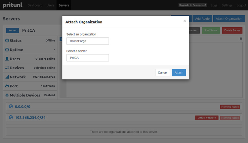Viewport: 248px width, 143px height.
Task: Click the Status clock icon
Action: pyautogui.click(x=7, y=41)
